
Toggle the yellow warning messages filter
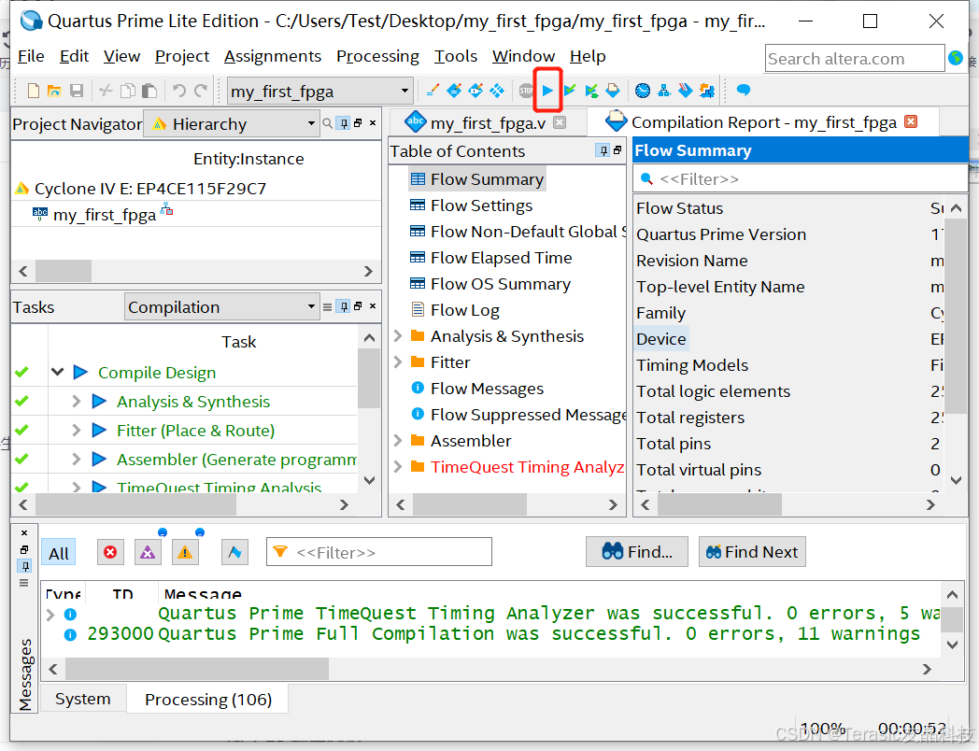[x=185, y=552]
